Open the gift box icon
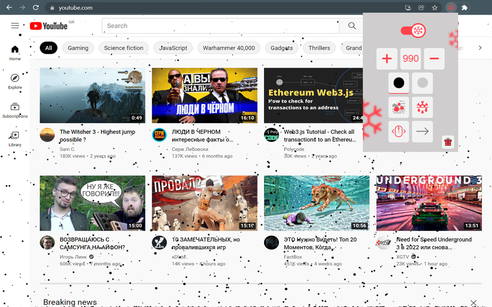This screenshot has height=307, width=492. (448, 142)
